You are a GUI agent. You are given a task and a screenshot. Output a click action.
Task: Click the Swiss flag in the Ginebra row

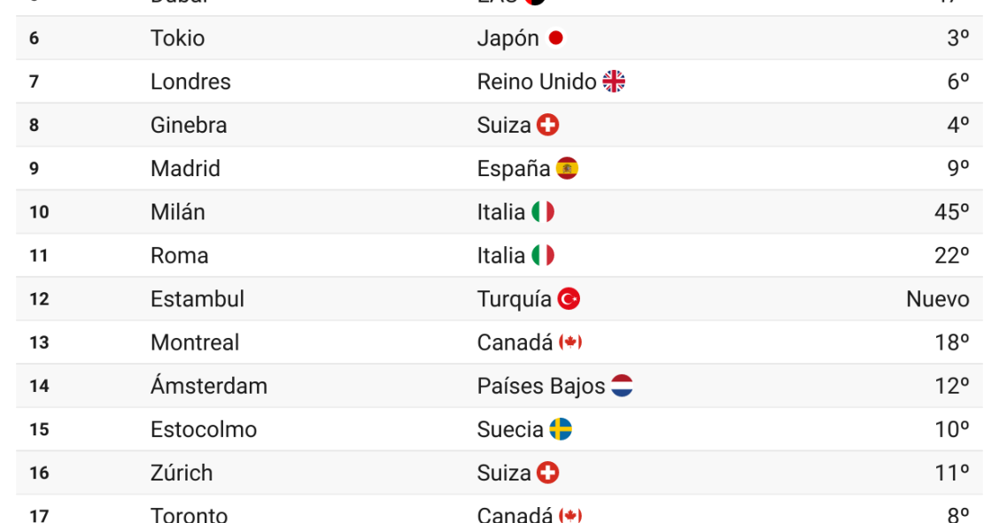point(548,126)
